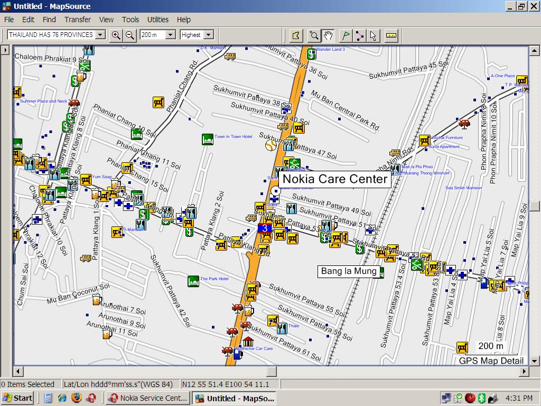Screen dimensions: 541x406
Task: Click the Town in Town Hotel lodging icon
Action: click(207, 140)
